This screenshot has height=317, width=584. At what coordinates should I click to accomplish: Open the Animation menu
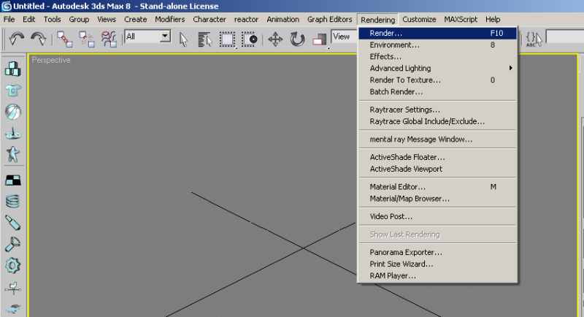tap(283, 20)
